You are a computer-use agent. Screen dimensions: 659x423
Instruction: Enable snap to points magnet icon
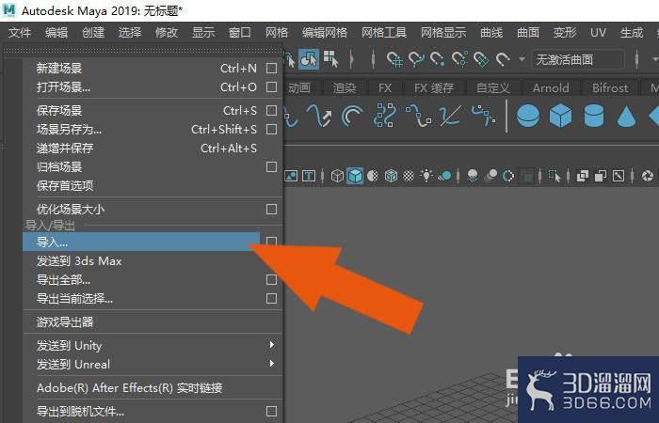(438, 59)
